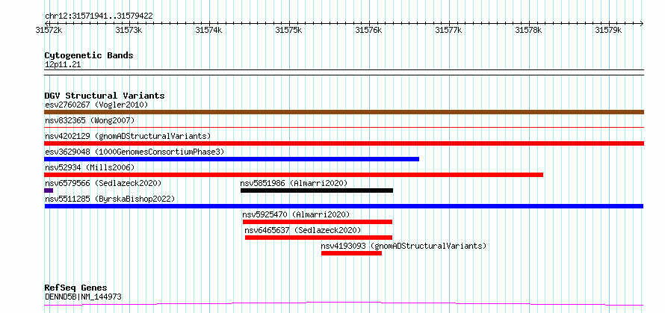Click the ruler's right arrowhead
Image resolution: width=665 pixels, height=313 pixels.
click(642, 23)
